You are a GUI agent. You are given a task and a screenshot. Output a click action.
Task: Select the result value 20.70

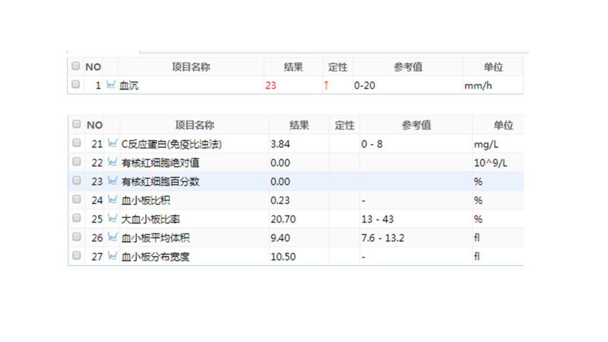click(x=283, y=219)
